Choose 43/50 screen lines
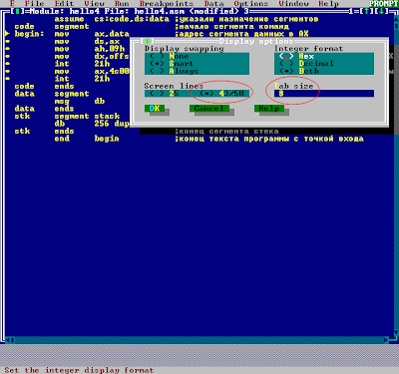The height and width of the screenshot is (374, 399). pos(221,94)
